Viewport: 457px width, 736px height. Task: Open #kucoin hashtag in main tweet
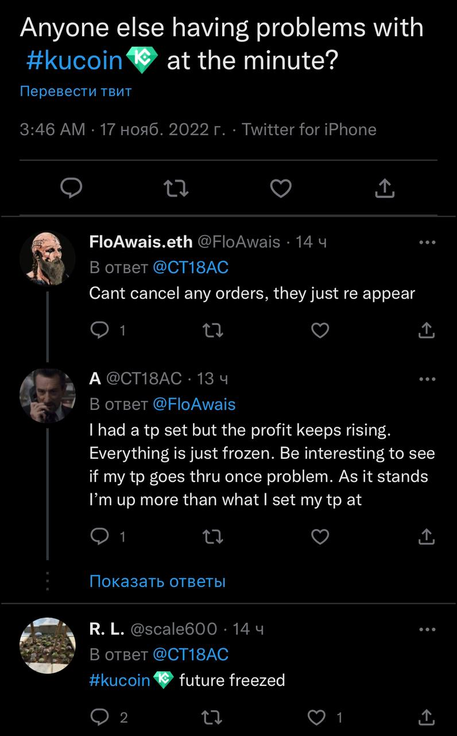click(75, 60)
